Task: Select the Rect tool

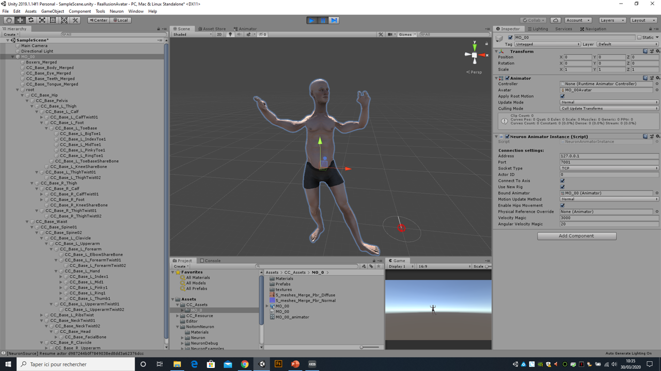Action: click(53, 20)
